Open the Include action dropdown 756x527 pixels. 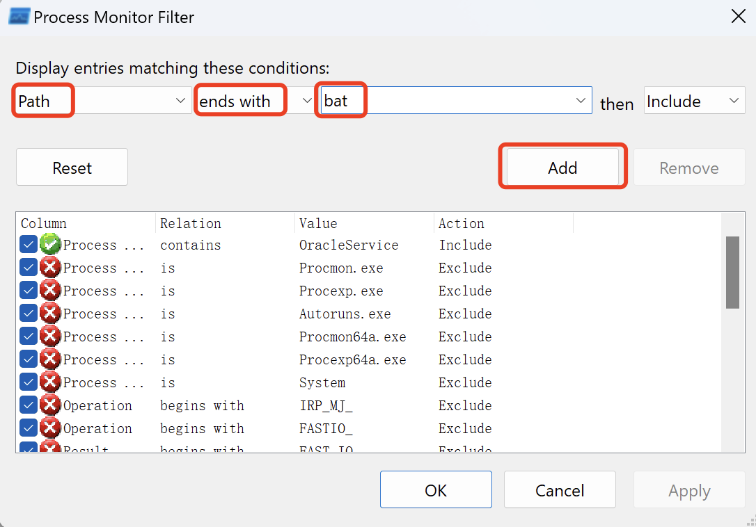(733, 101)
